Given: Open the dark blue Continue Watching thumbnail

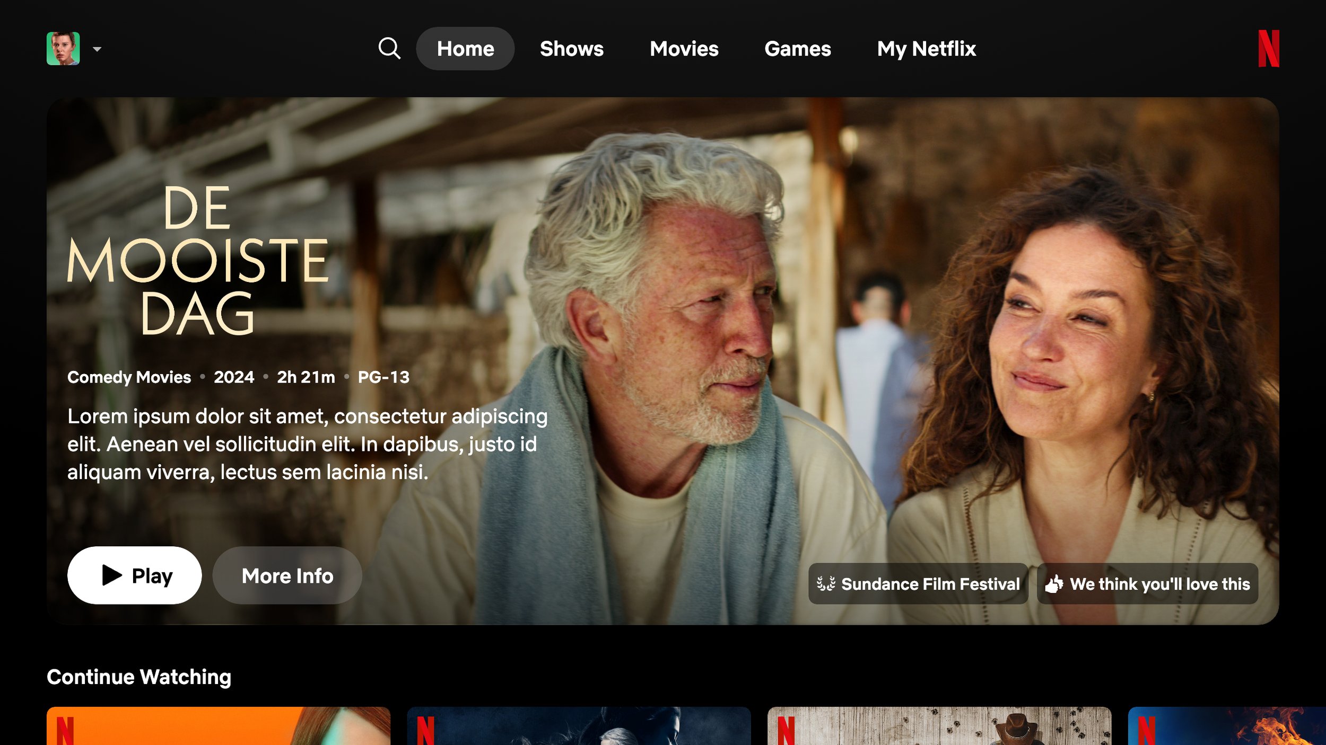Looking at the screenshot, I should pos(578,726).
